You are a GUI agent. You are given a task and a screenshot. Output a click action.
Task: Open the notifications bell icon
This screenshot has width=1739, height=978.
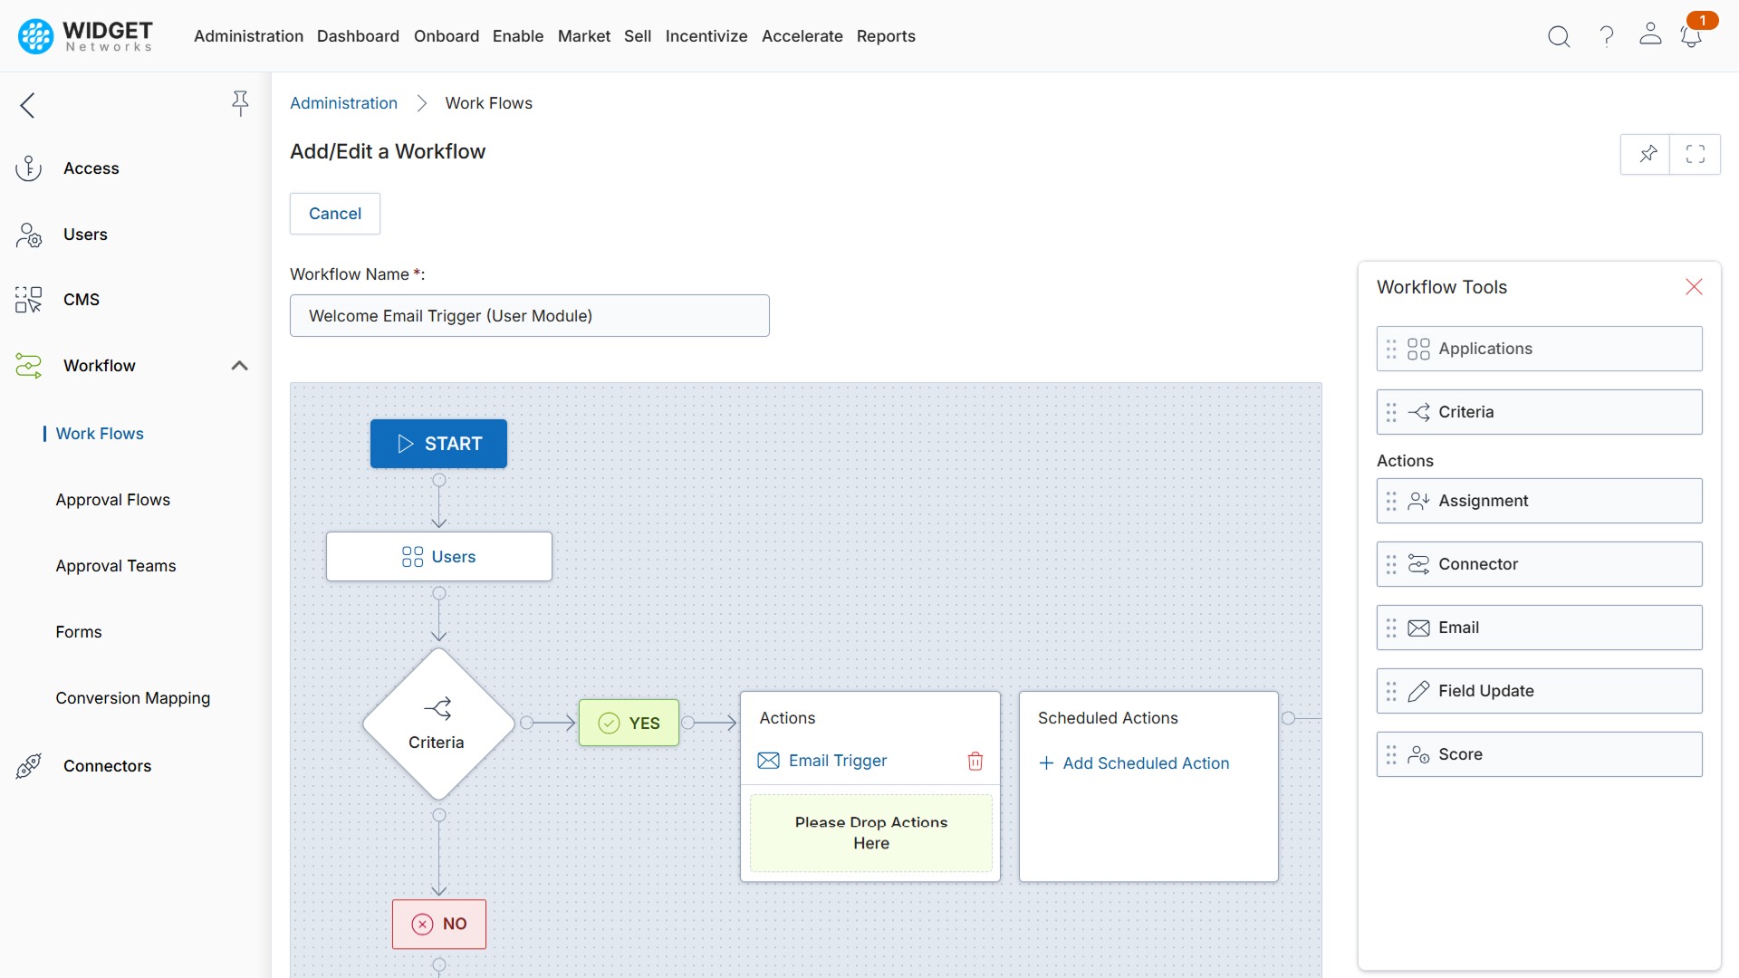1692,38
